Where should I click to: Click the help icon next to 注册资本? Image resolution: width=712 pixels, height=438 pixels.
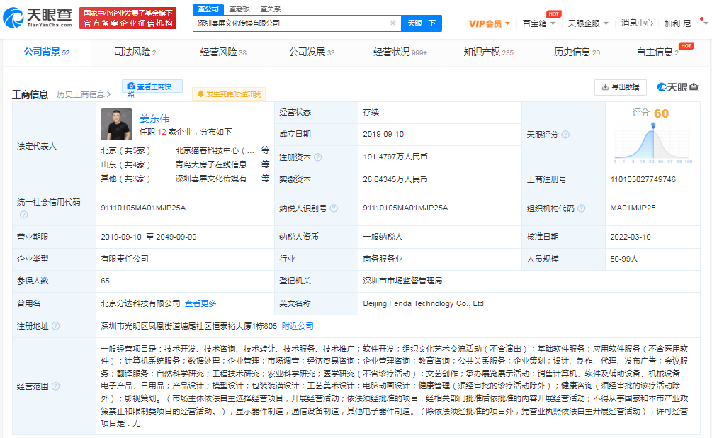point(318,157)
